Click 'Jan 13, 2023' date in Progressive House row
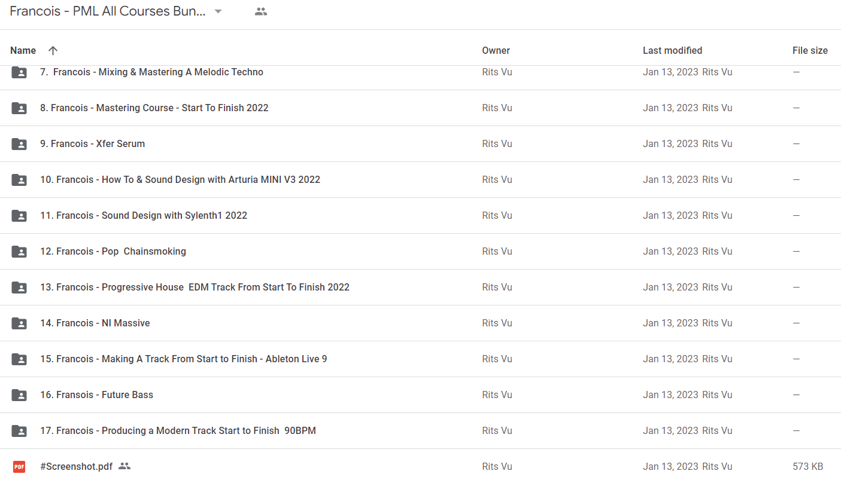This screenshot has height=477, width=841. 670,287
